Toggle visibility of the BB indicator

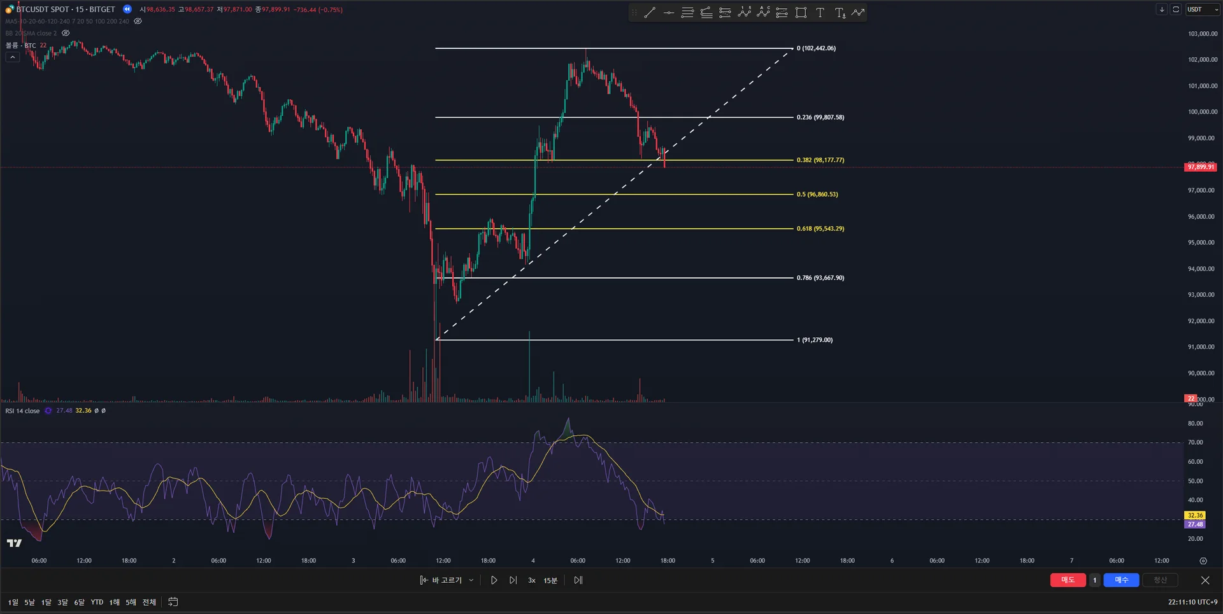click(x=66, y=33)
